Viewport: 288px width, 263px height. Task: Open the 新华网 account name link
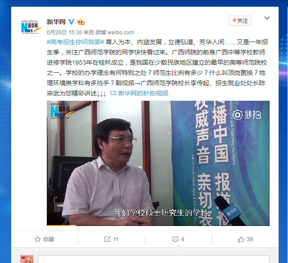(56, 22)
